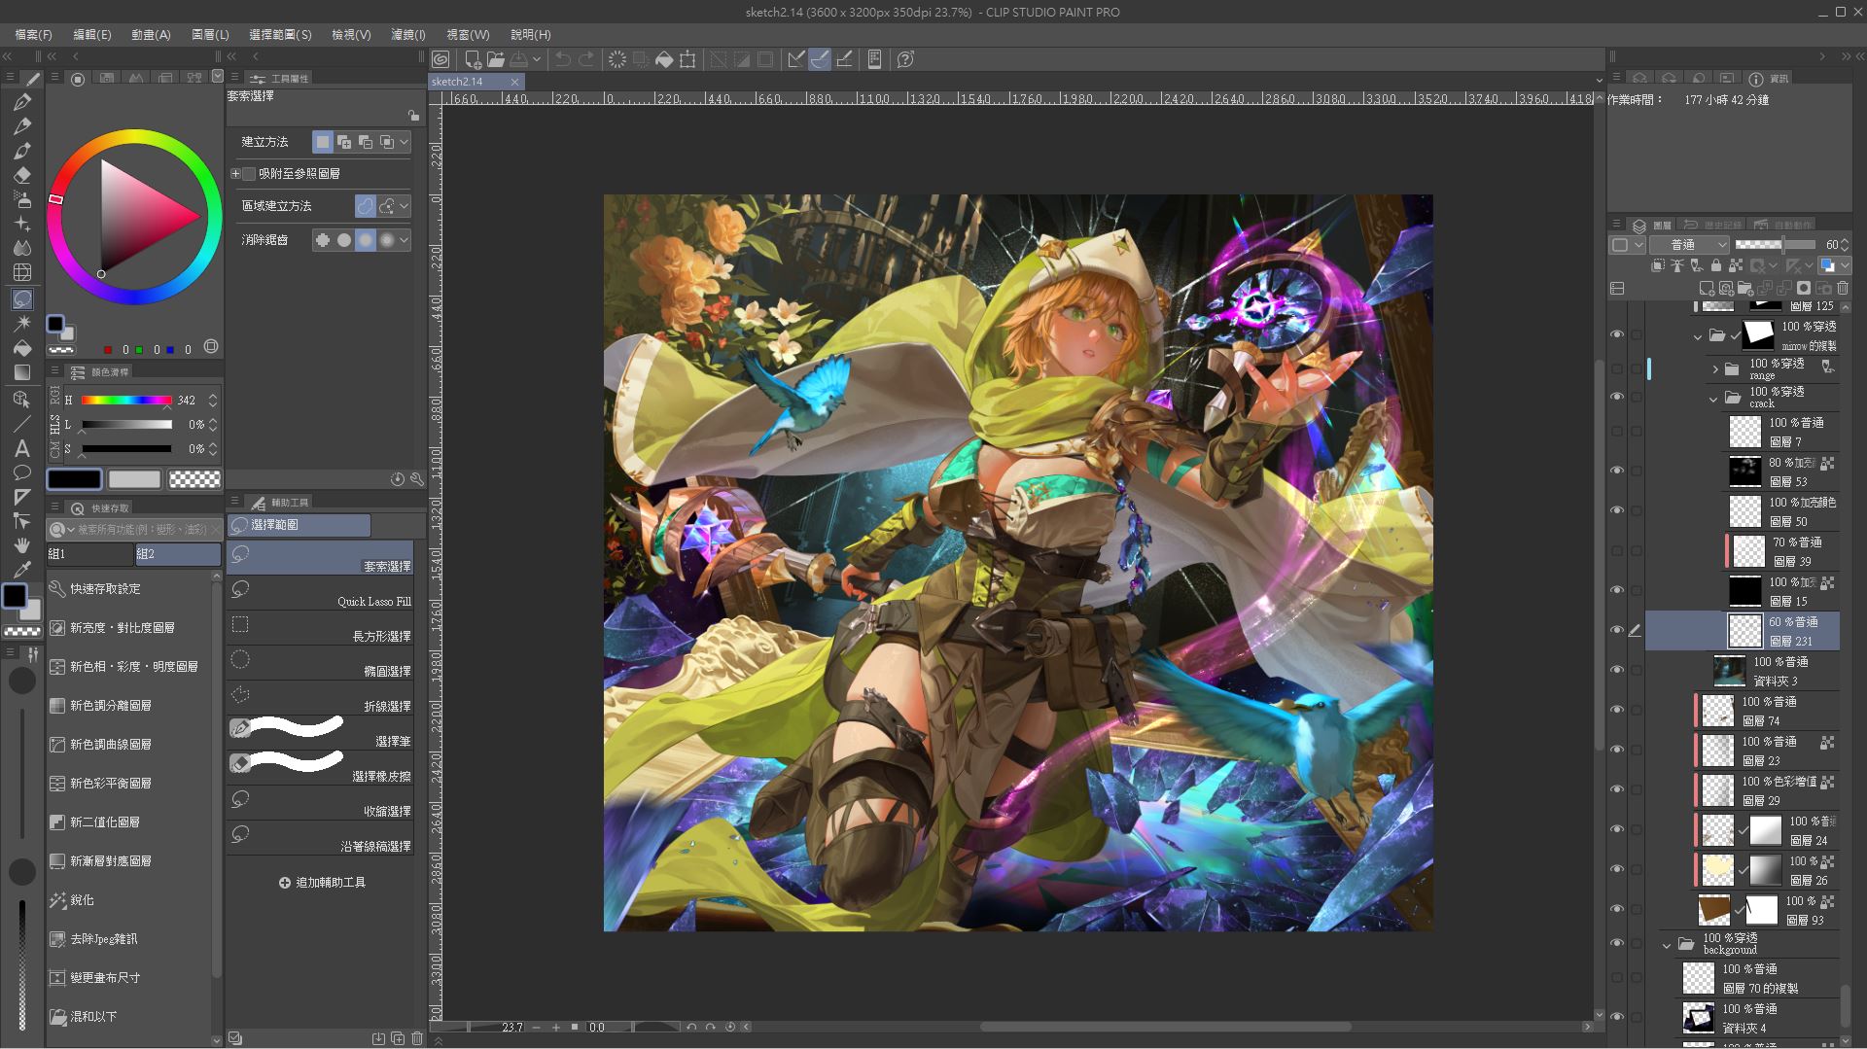Image resolution: width=1867 pixels, height=1049 pixels.
Task: Show the range folder visibility box
Action: tap(1617, 369)
